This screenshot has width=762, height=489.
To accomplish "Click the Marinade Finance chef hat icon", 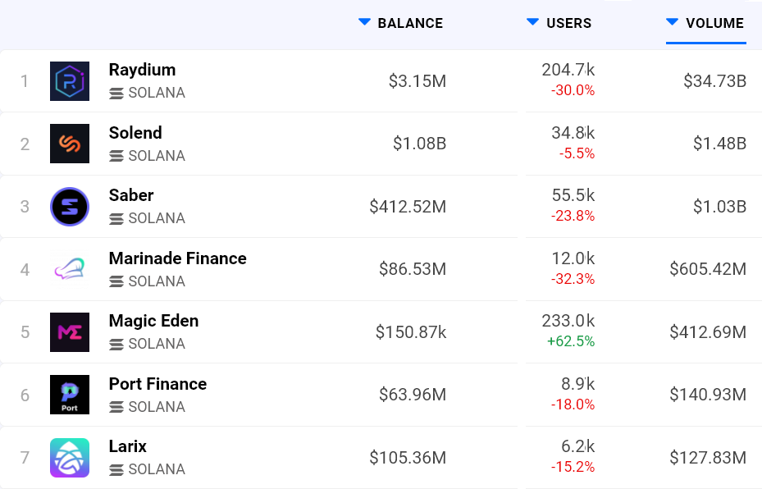I will [x=70, y=269].
